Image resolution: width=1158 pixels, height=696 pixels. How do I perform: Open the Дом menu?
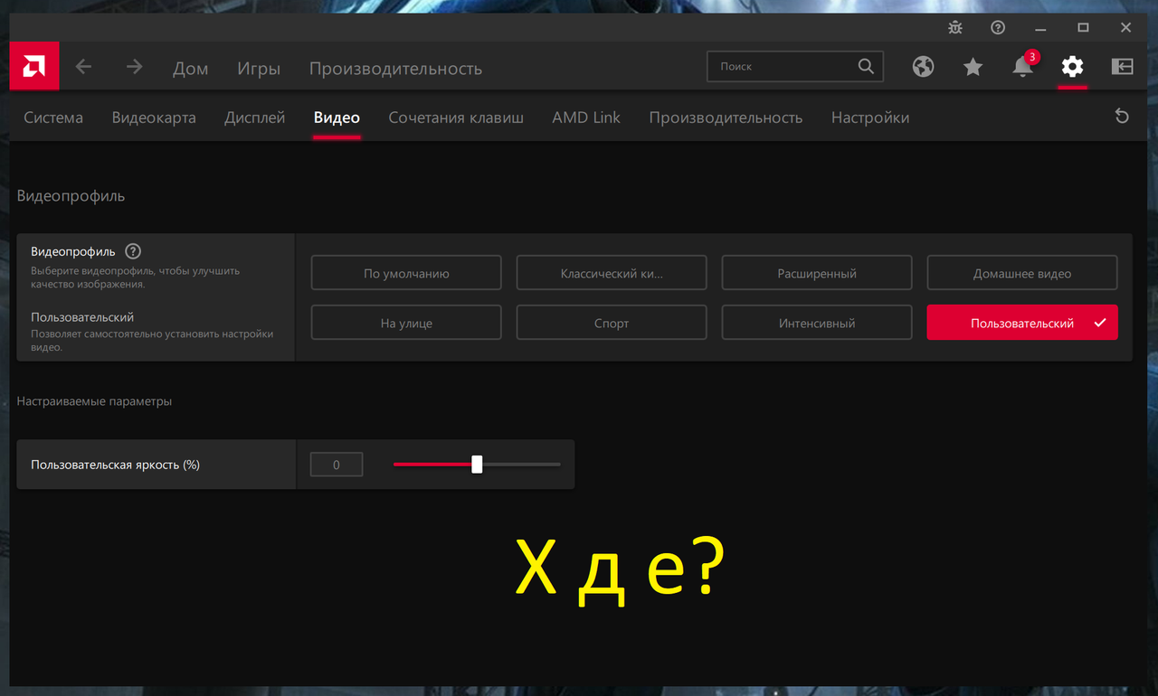click(x=190, y=68)
